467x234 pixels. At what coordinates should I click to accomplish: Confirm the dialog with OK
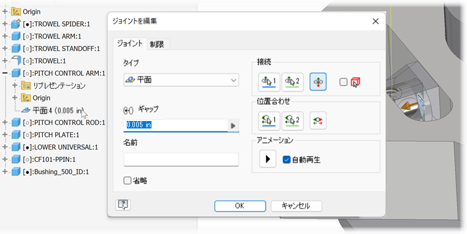(x=240, y=205)
